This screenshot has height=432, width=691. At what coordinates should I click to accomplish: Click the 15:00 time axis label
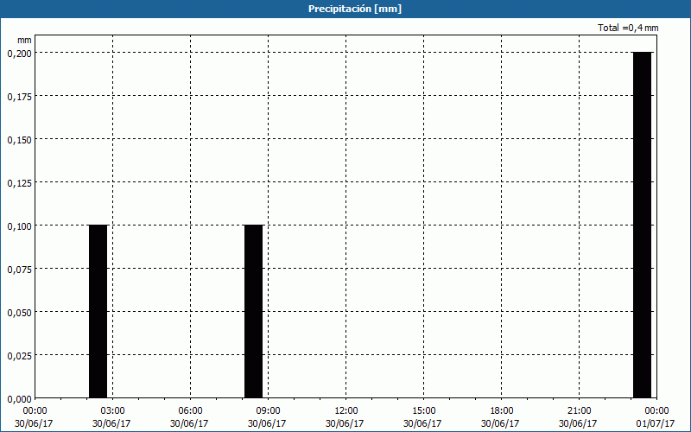pos(423,410)
